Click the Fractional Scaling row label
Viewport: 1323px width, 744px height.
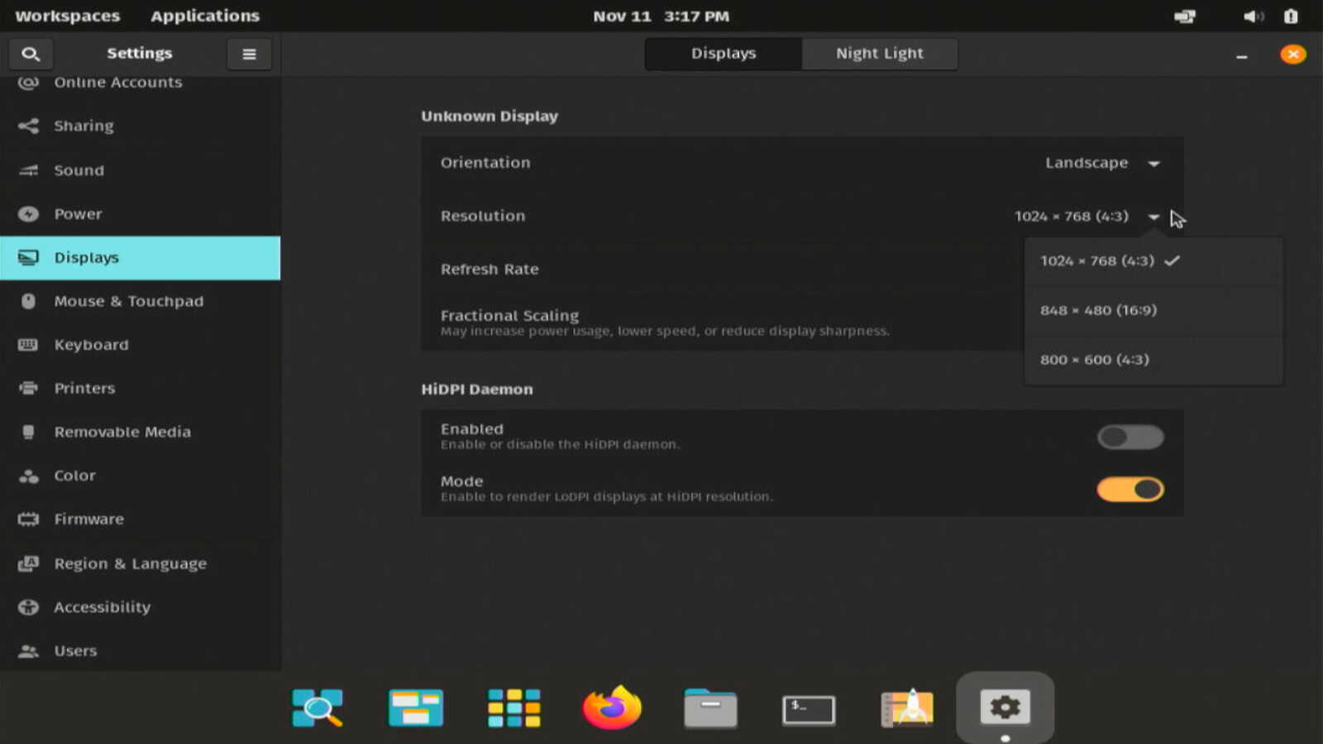click(x=509, y=315)
